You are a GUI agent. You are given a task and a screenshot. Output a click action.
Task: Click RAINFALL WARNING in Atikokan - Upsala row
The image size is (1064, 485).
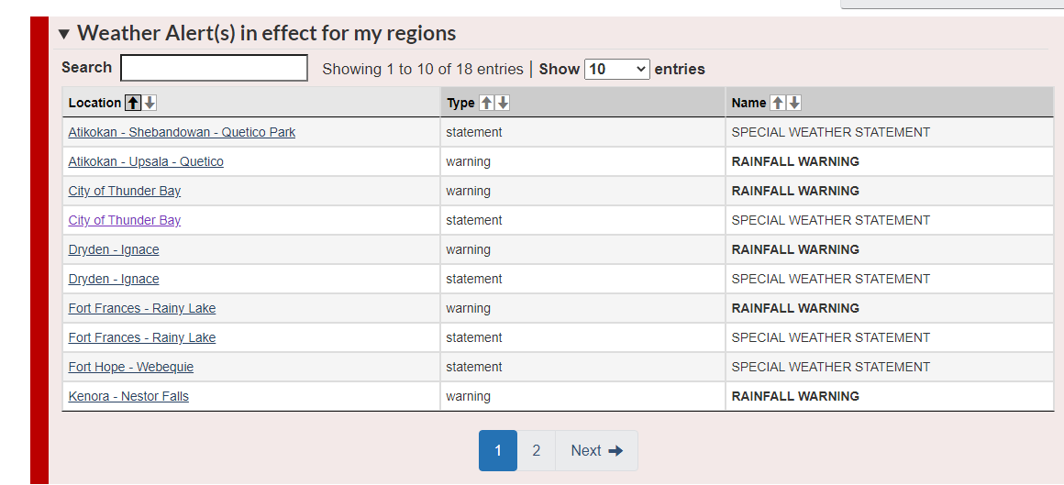[795, 161]
